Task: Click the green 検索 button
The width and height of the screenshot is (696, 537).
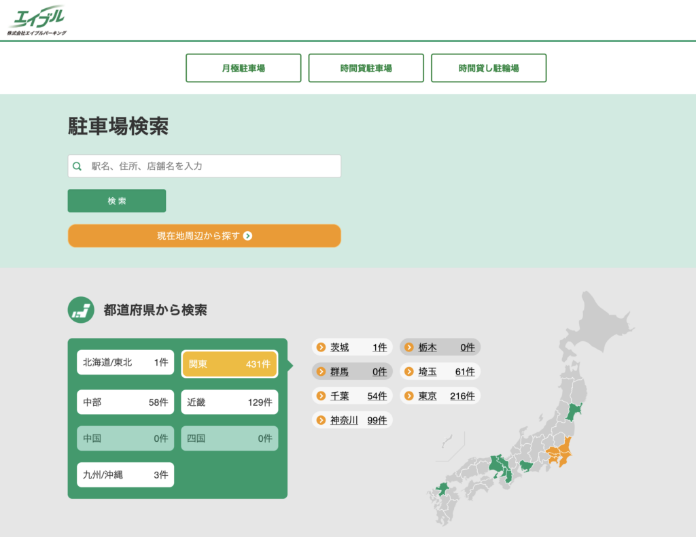Action: [x=117, y=201]
